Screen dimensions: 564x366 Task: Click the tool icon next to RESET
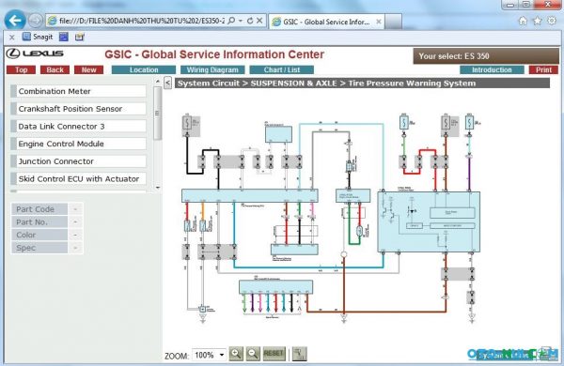pyautogui.click(x=299, y=354)
